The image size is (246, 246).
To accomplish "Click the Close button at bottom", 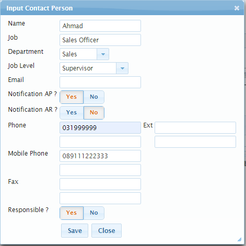I will click(x=107, y=231).
